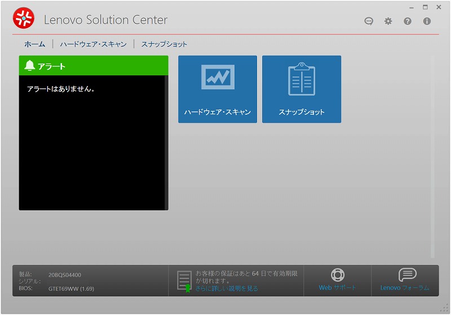Open the feedback speech bubble icon

pos(369,21)
